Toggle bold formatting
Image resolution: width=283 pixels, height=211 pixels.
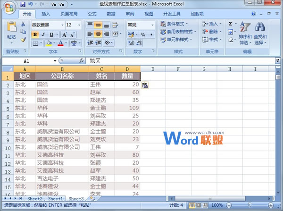tap(35, 34)
